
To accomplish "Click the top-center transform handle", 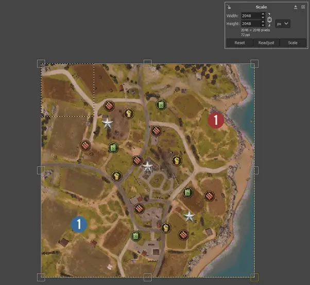I will point(148,64).
